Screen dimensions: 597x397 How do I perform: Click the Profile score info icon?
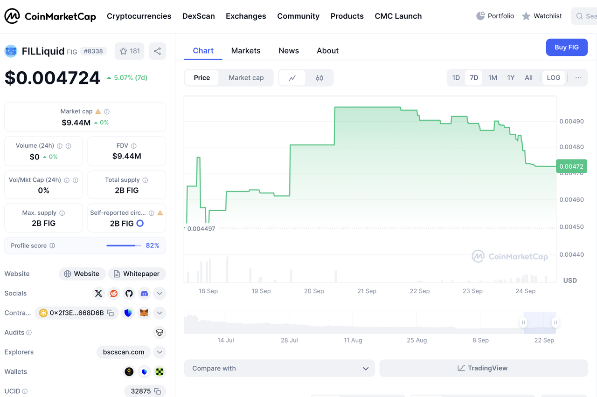[x=52, y=246]
